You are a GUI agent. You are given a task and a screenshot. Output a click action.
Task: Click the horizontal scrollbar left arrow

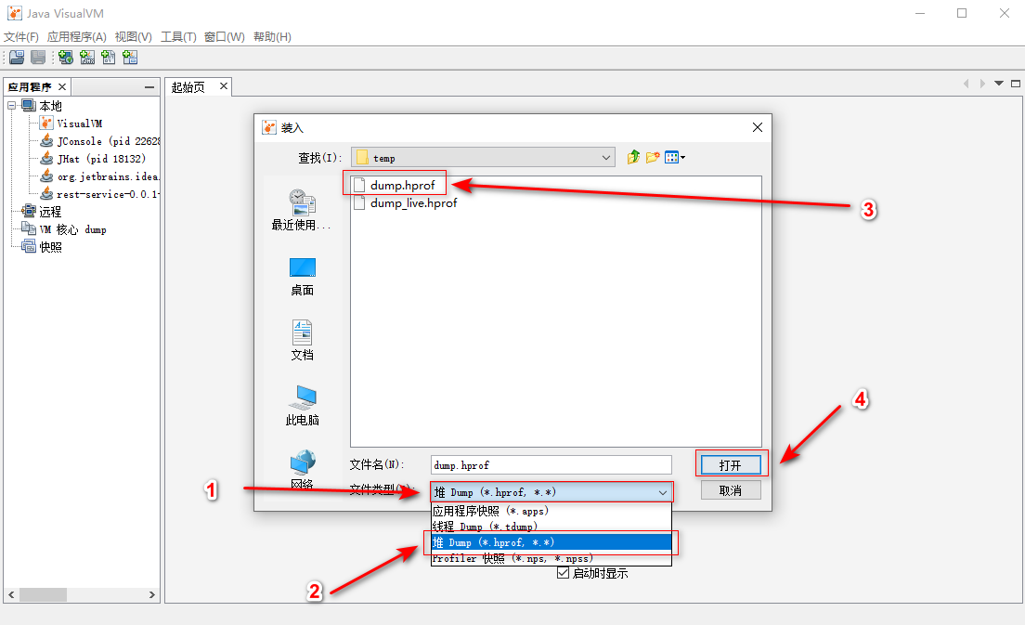pos(11,594)
